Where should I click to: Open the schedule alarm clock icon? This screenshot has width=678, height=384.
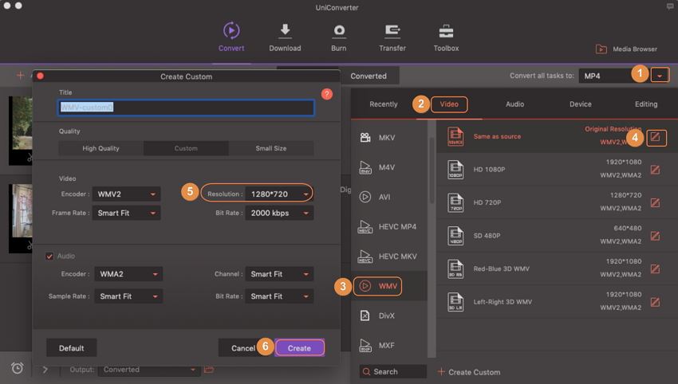[x=18, y=368]
